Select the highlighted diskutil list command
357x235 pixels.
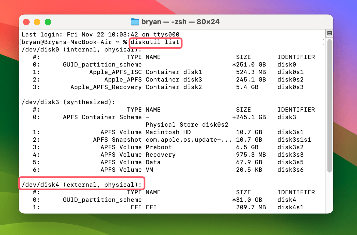[x=155, y=42]
